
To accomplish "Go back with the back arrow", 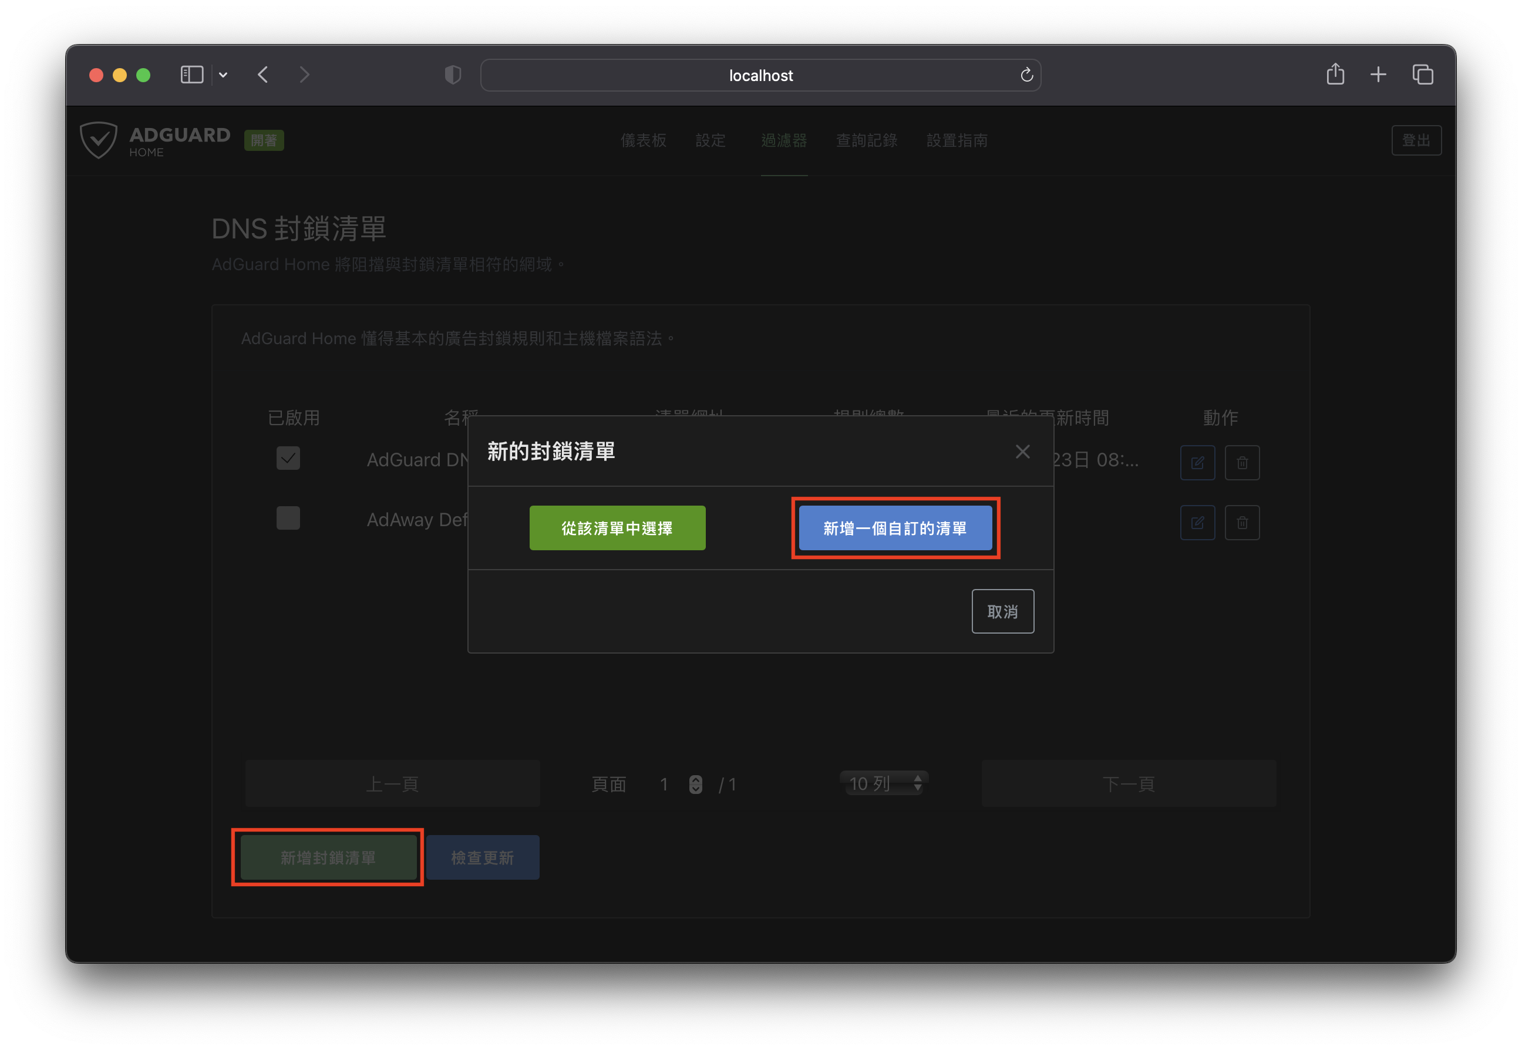I will [263, 75].
